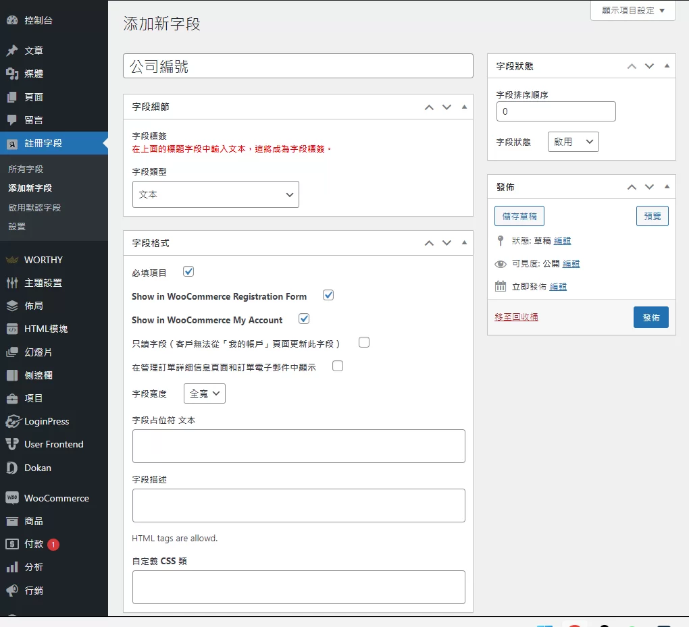Click the eye icon beside 可見度
This screenshot has width=689, height=627.
[x=501, y=264]
